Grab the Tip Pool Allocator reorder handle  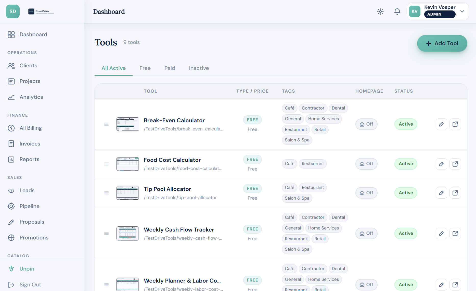[x=107, y=193]
